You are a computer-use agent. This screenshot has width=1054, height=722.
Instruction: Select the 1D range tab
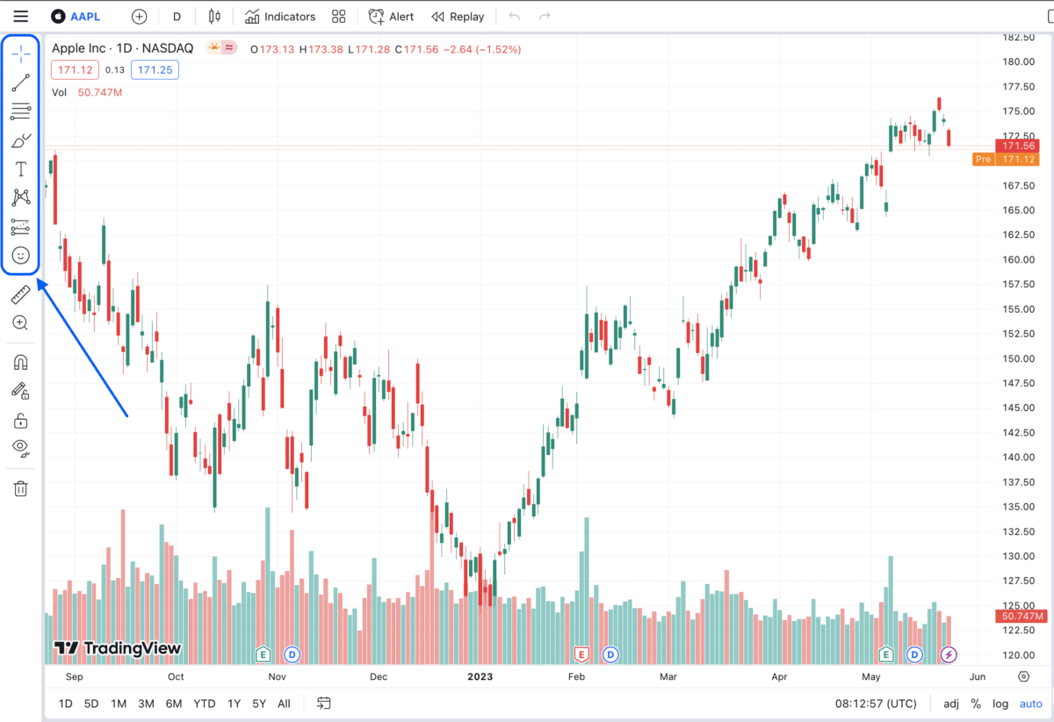[x=66, y=704]
